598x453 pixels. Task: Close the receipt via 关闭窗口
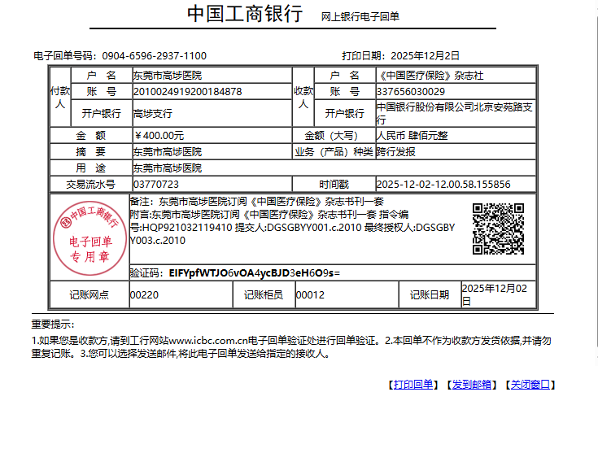[x=531, y=385]
